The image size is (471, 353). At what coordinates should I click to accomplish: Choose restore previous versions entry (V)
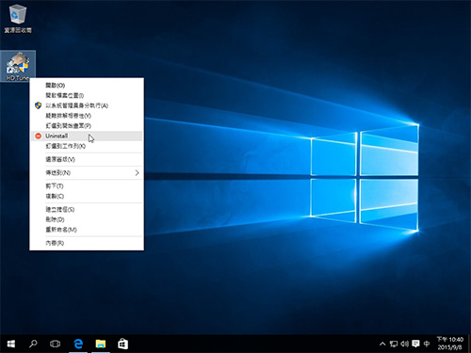[87, 159]
